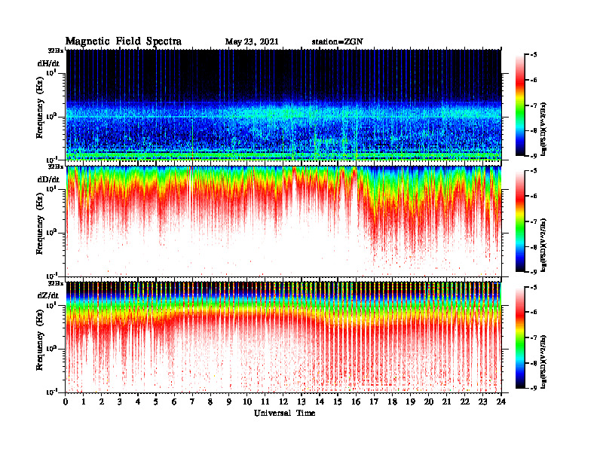597x461 pixels.
Task: Click the "-5" tick on dH/dt color bar
Action: click(x=533, y=55)
